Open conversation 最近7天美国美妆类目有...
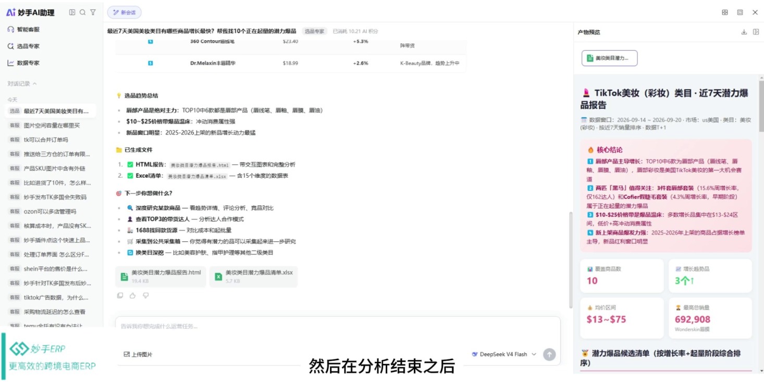 [x=51, y=111]
